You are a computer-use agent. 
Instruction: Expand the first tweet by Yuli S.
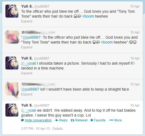(x=27, y=21)
